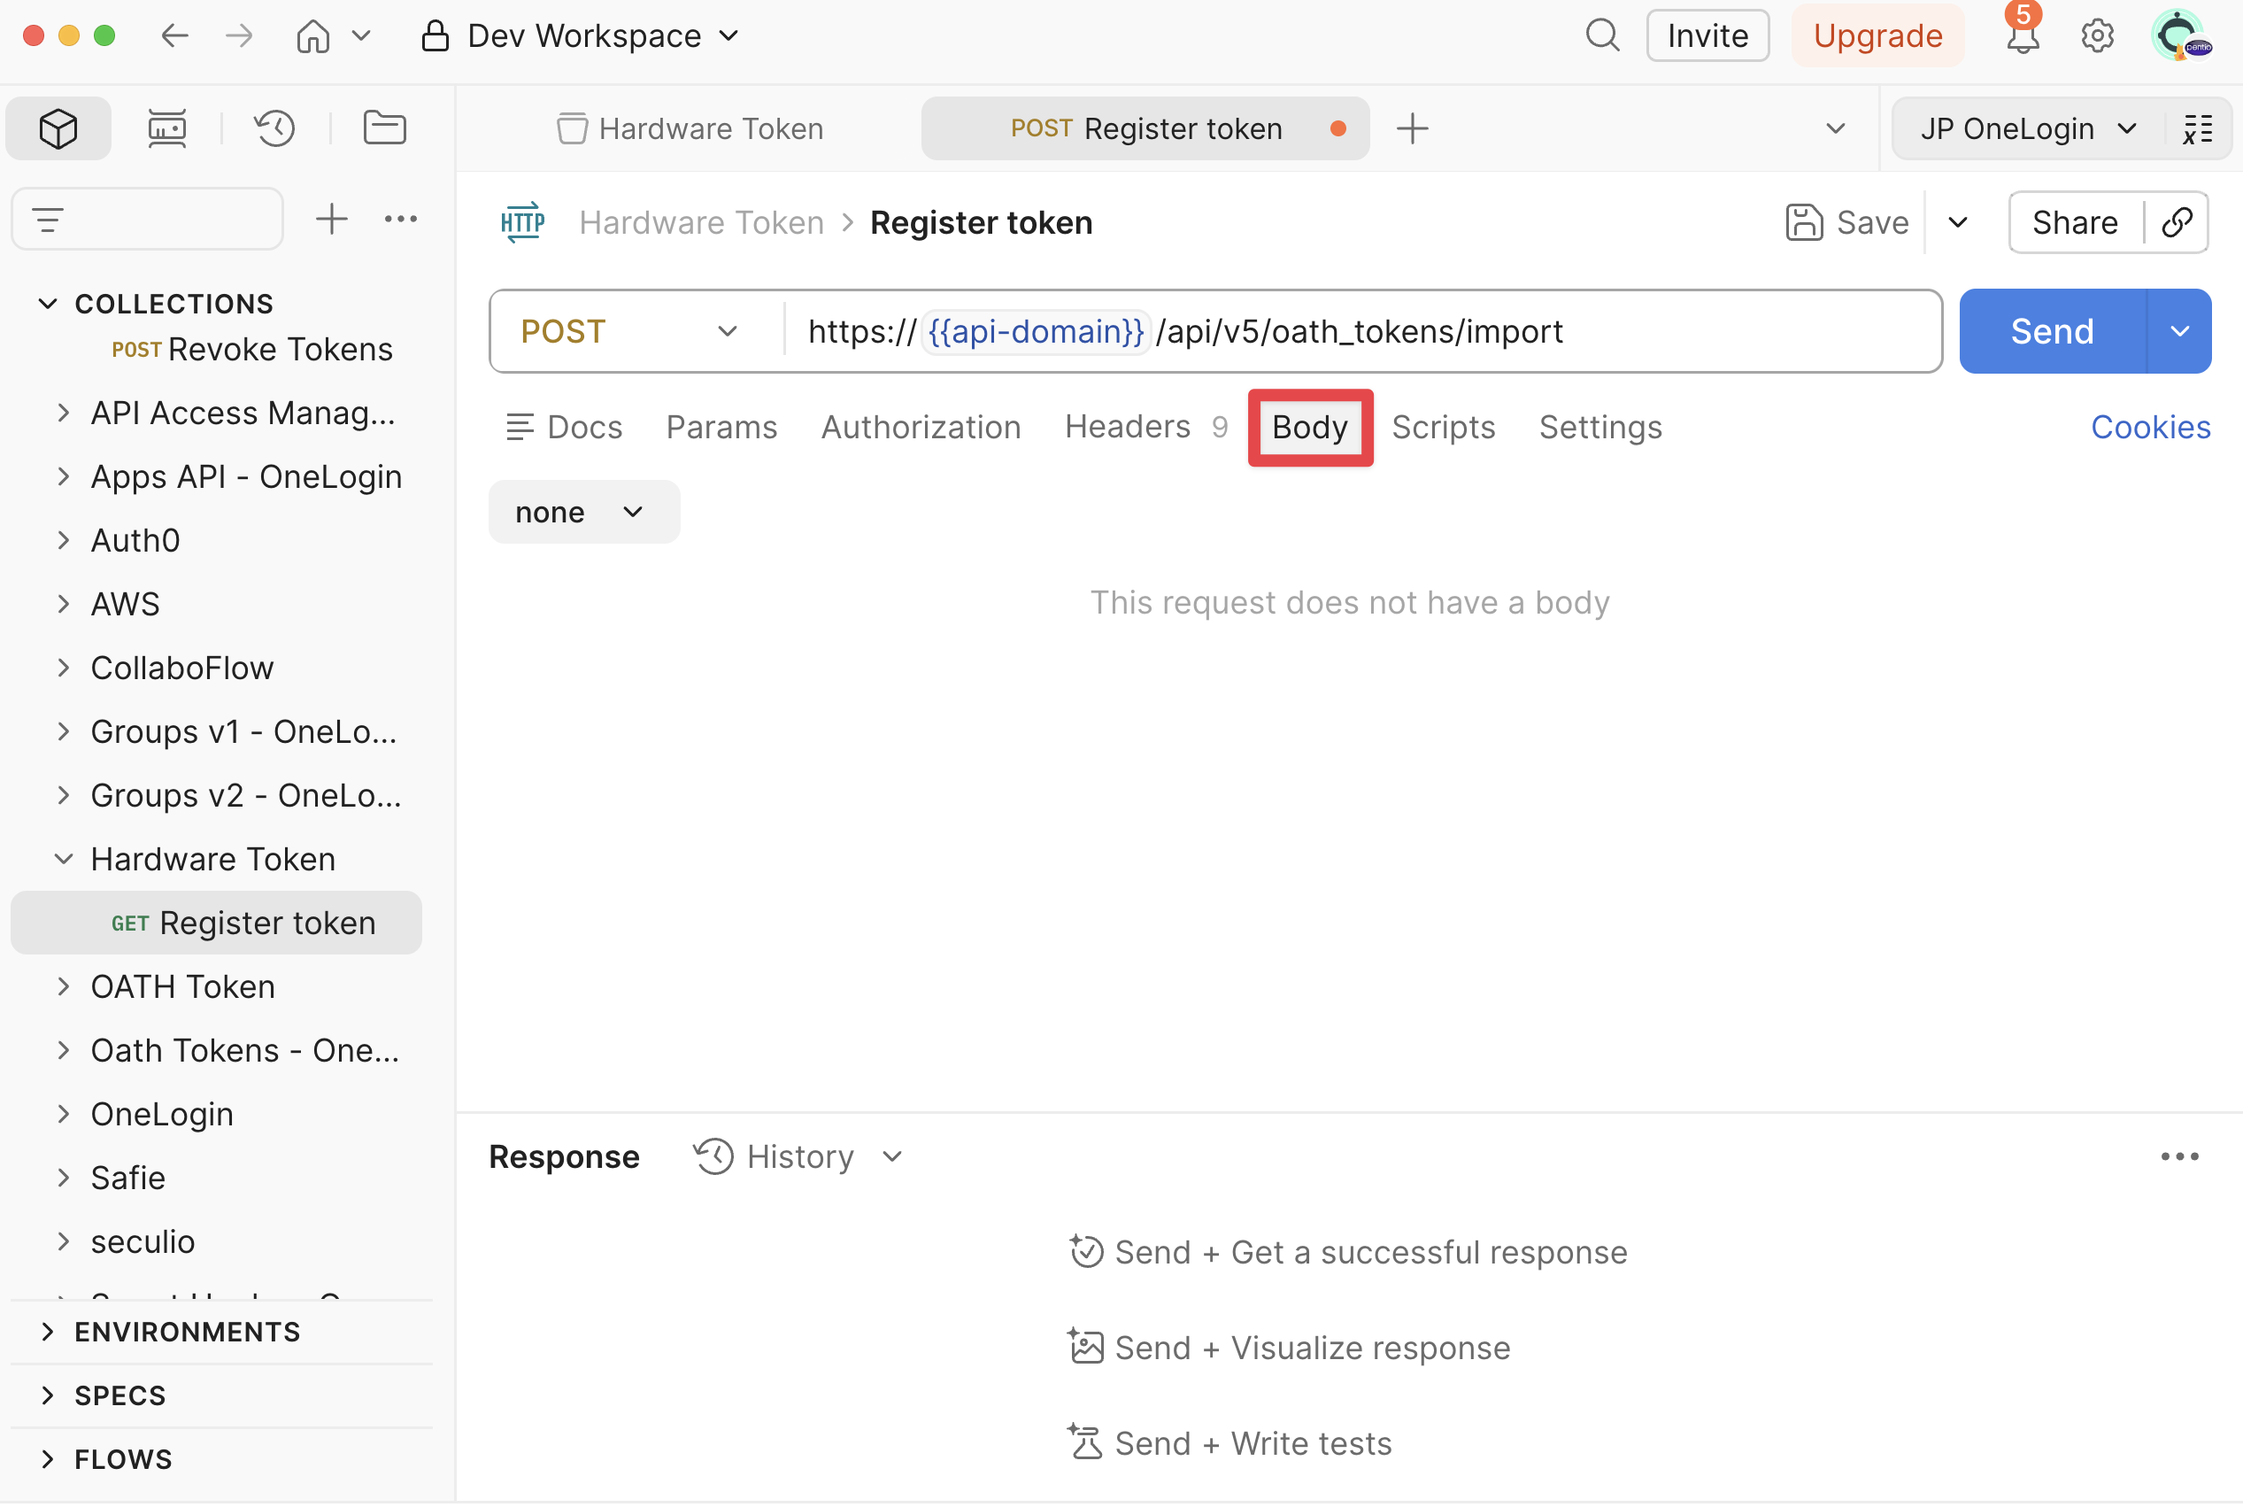Image resolution: width=2243 pixels, height=1507 pixels.
Task: Open the folder icon in sidebar toolbar
Action: (385, 128)
